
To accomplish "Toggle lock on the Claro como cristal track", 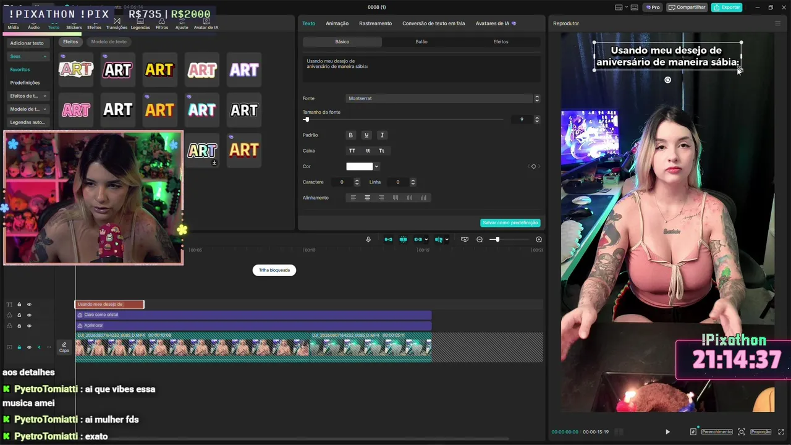I will pyautogui.click(x=19, y=315).
